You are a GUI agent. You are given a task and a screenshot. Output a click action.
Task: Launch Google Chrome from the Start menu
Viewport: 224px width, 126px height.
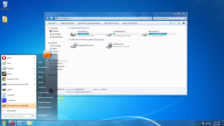point(13,79)
